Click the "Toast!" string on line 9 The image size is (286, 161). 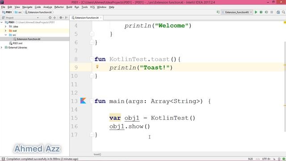pyautogui.click(x=155, y=68)
